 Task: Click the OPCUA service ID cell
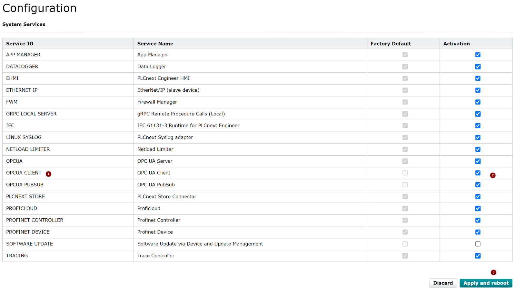pos(68,161)
